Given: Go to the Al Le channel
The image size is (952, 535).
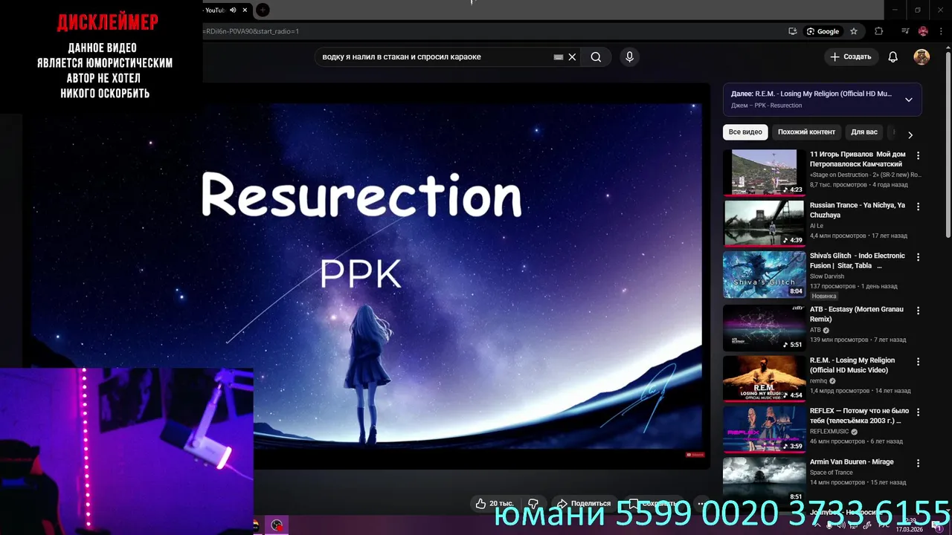Looking at the screenshot, I should click(x=817, y=226).
